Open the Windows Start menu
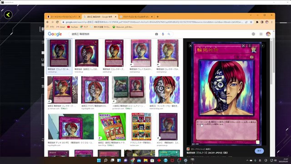The width and height of the screenshot is (291, 164). (99, 160)
